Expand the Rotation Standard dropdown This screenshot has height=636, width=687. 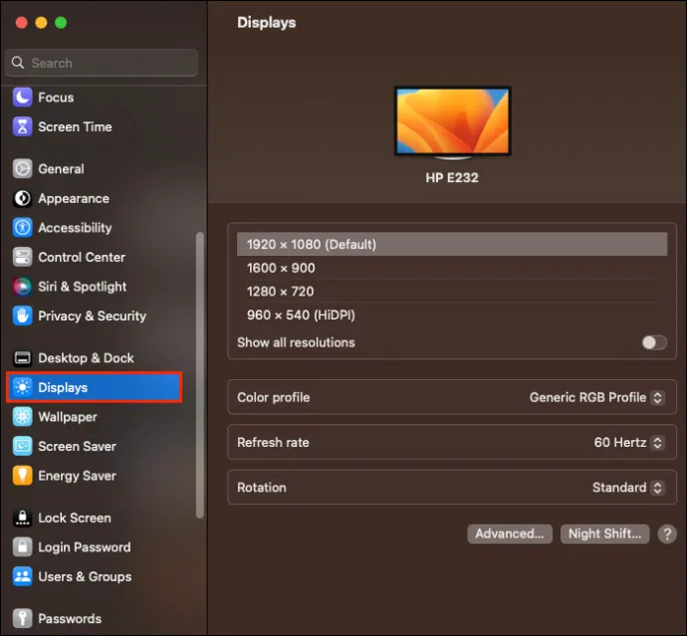coord(628,488)
